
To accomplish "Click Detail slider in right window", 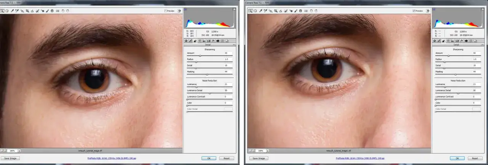I will [x=459, y=68].
